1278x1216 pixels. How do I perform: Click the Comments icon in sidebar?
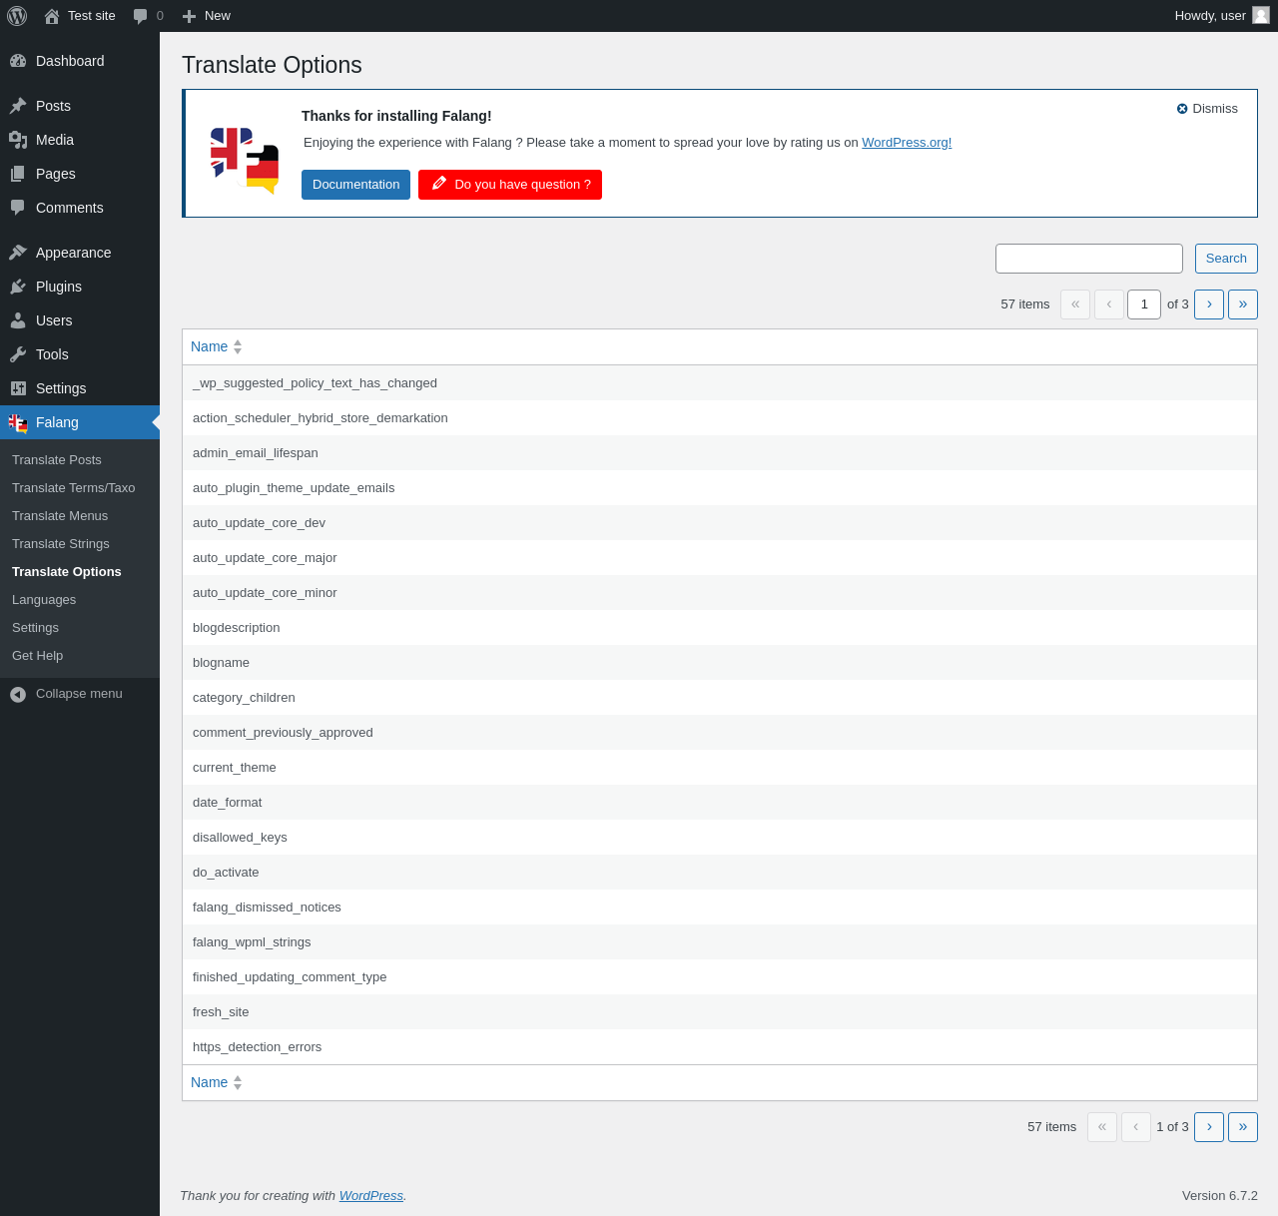[18, 208]
